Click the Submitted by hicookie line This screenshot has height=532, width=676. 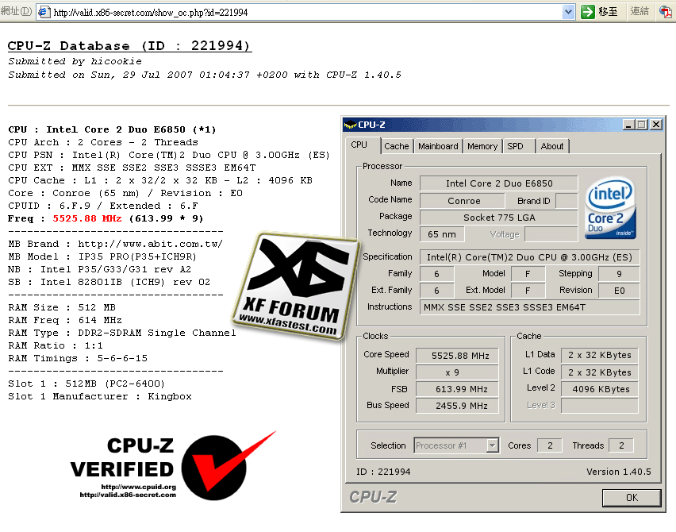point(75,61)
